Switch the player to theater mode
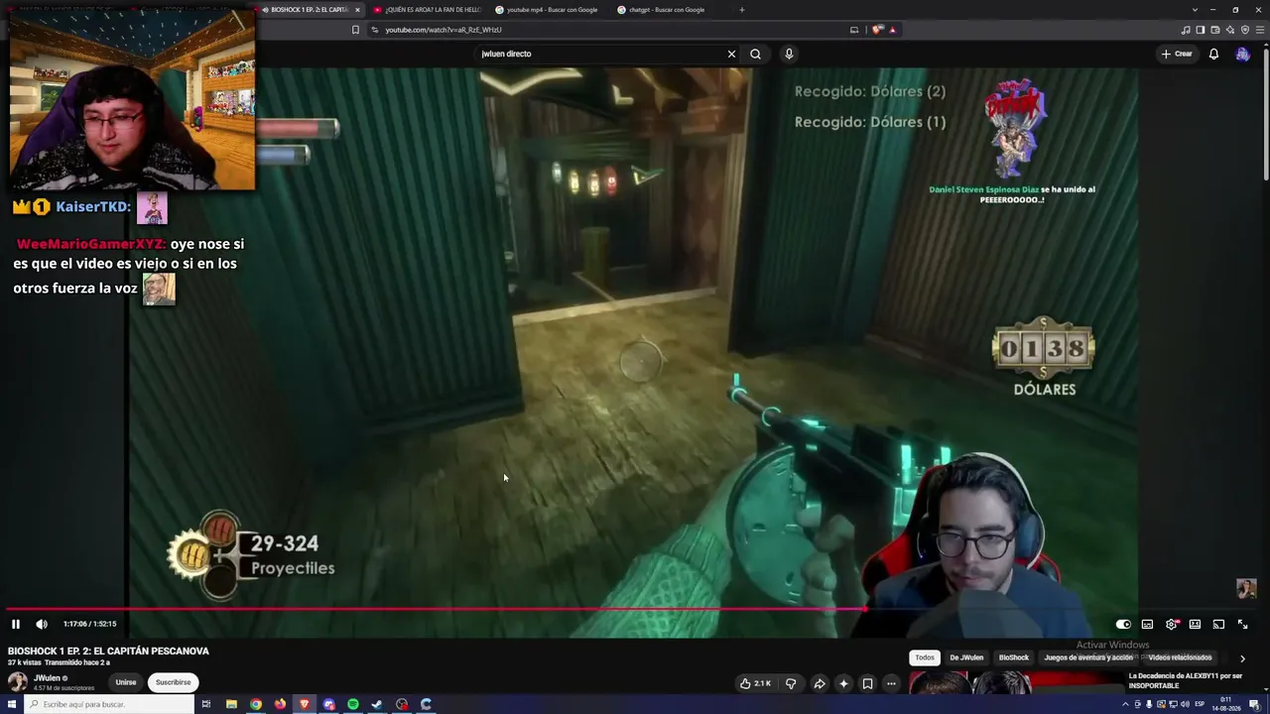This screenshot has width=1270, height=714. [1195, 624]
